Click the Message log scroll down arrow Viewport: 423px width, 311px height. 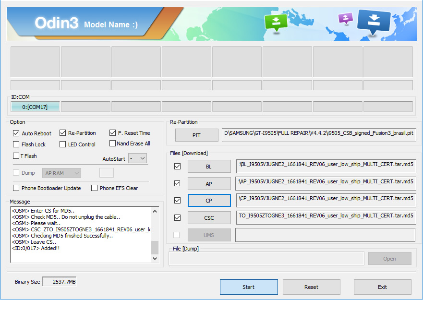click(x=155, y=258)
